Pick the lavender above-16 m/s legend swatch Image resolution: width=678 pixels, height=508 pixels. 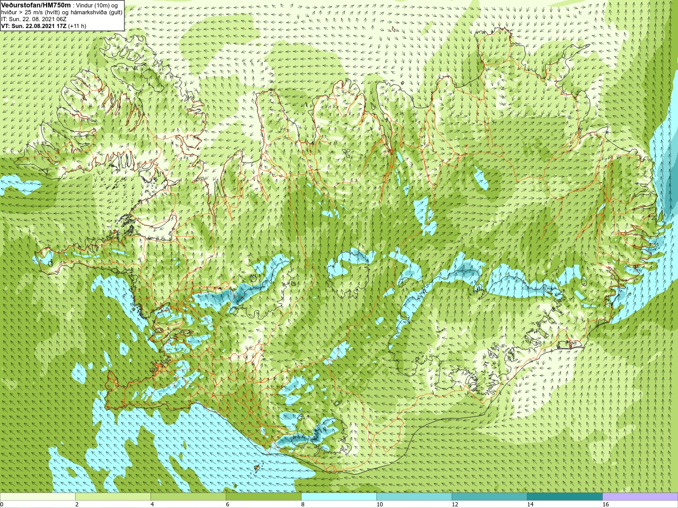[x=640, y=497]
